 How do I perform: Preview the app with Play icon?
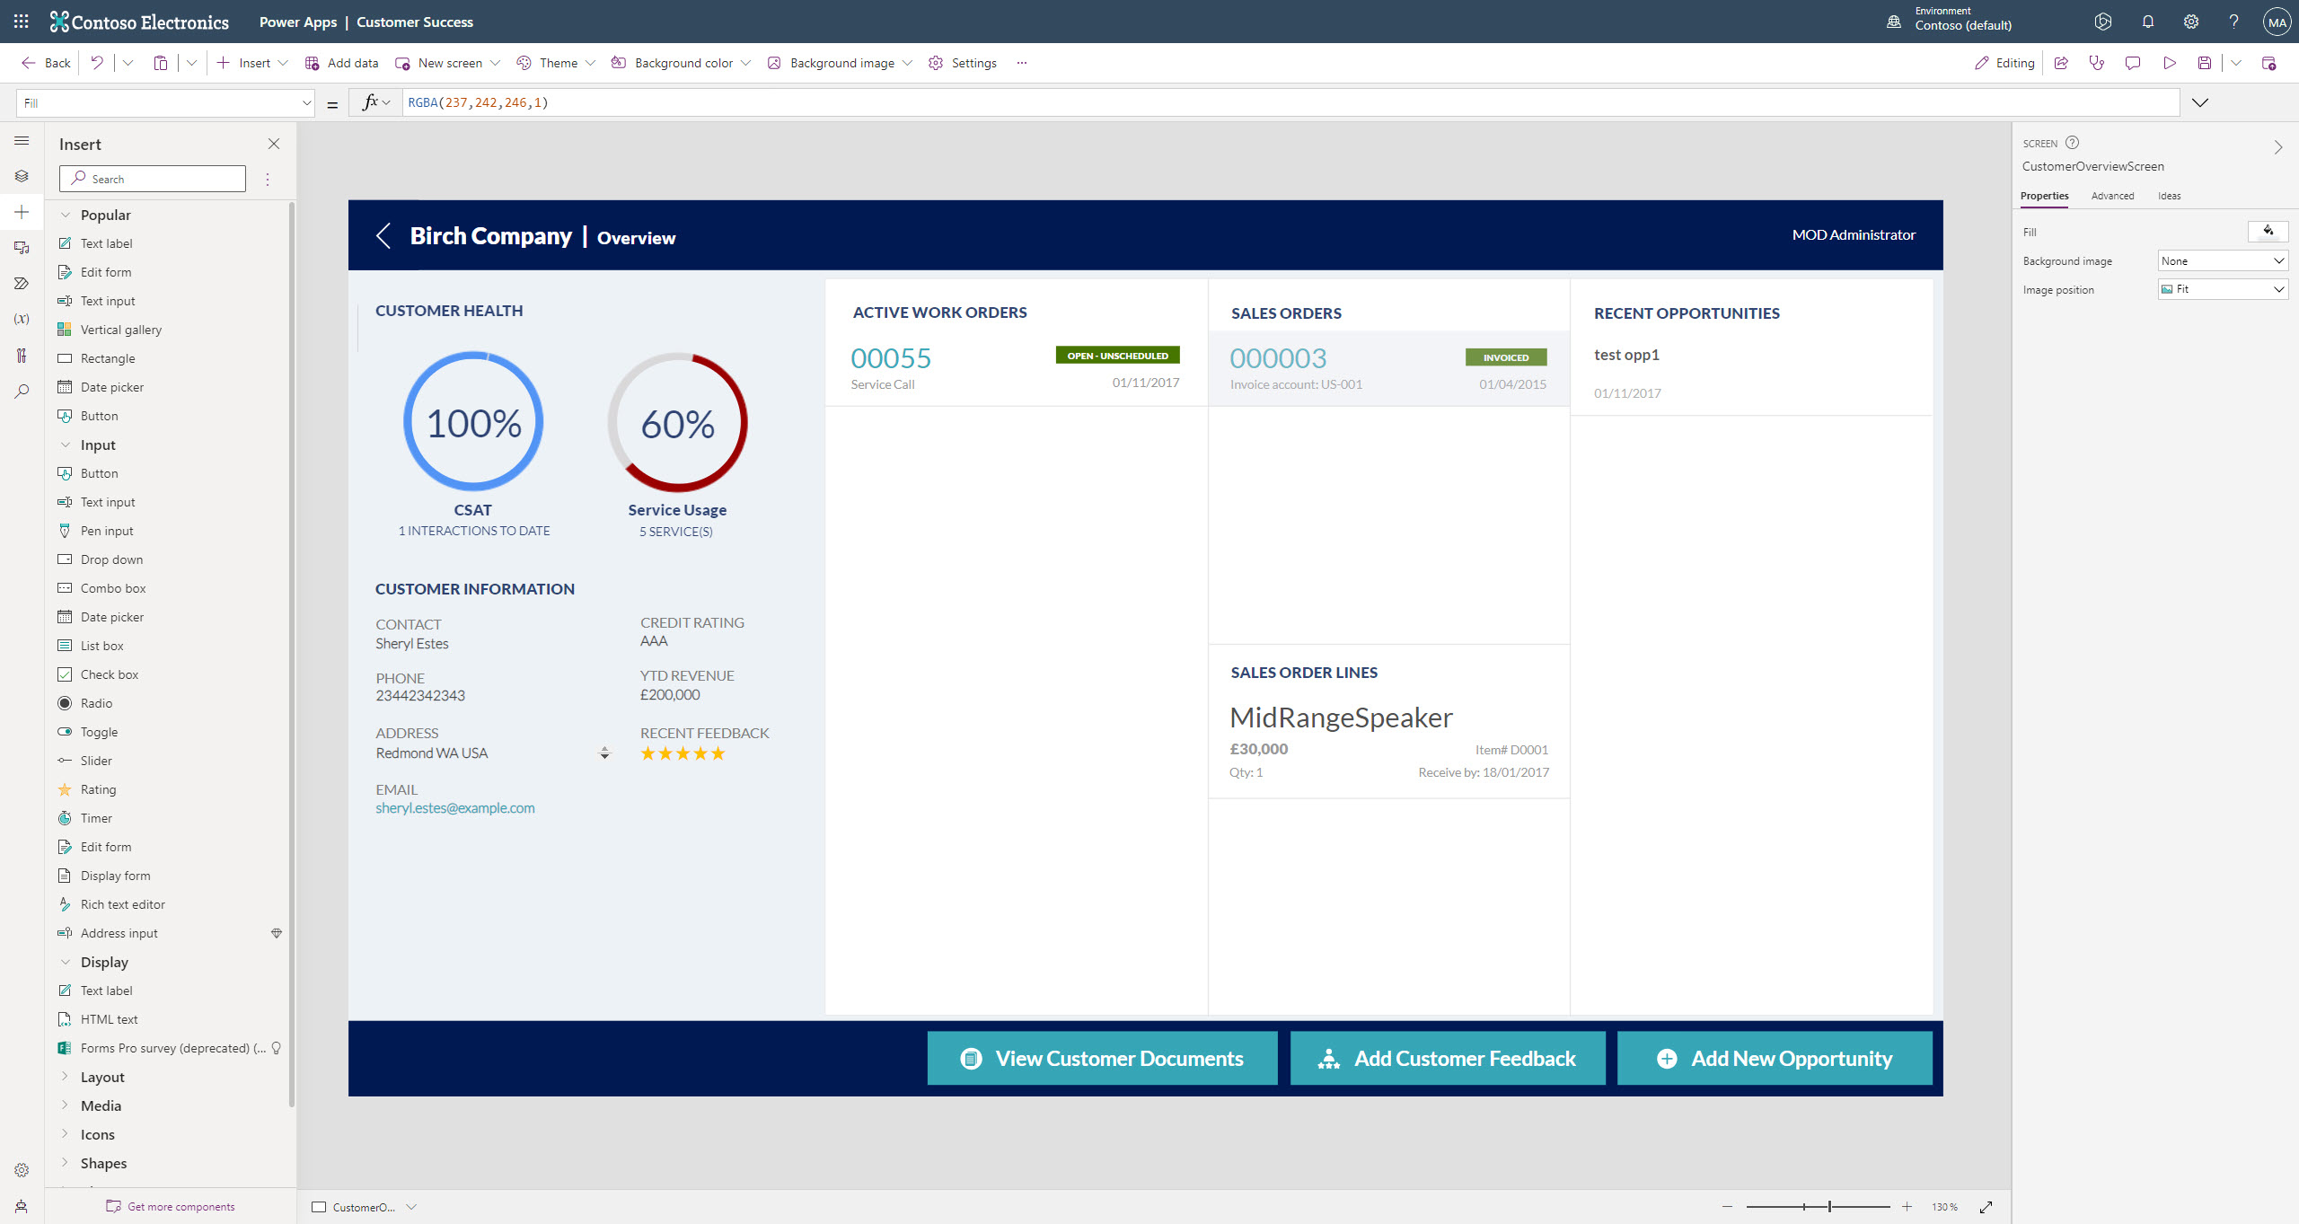pos(2170,63)
